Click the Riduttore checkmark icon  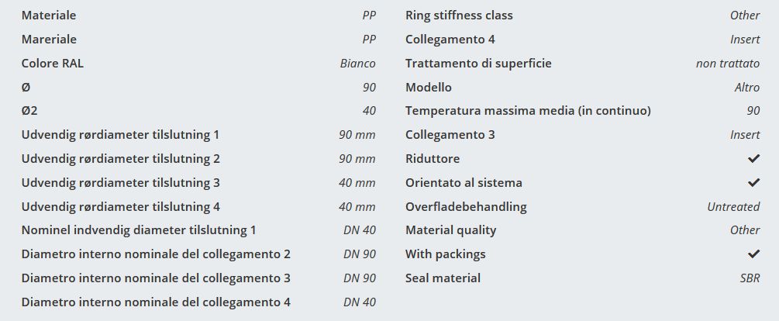point(753,159)
